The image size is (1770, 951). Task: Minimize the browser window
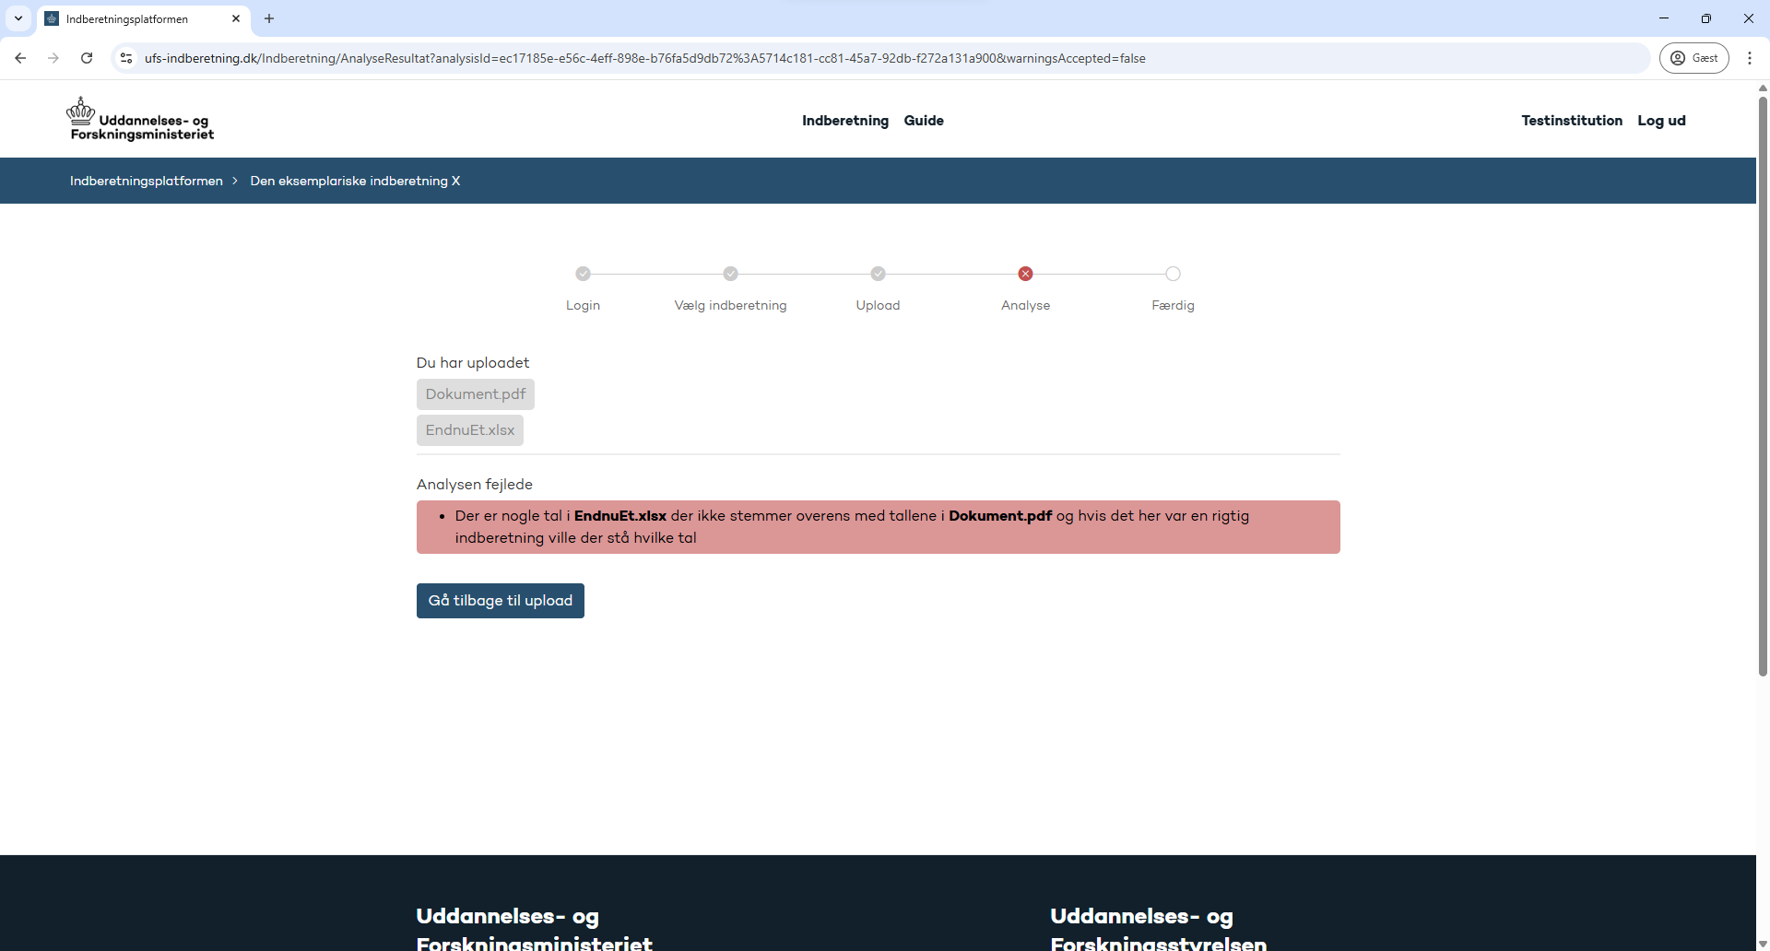[x=1664, y=18]
